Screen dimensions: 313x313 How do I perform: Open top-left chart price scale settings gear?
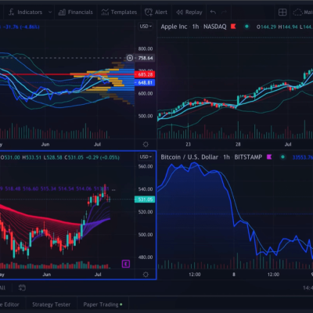(146, 144)
